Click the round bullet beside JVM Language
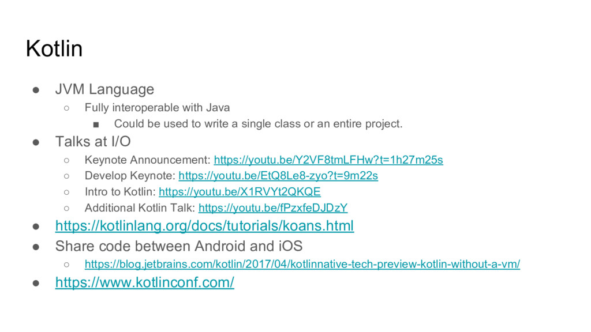The image size is (591, 332). point(36,90)
